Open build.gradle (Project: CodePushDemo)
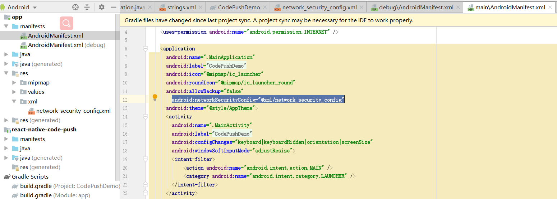The image size is (557, 199). click(70, 186)
